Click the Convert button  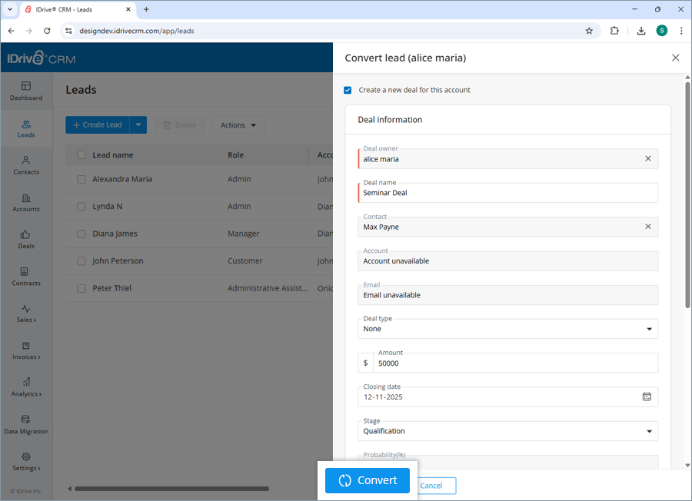(x=368, y=480)
